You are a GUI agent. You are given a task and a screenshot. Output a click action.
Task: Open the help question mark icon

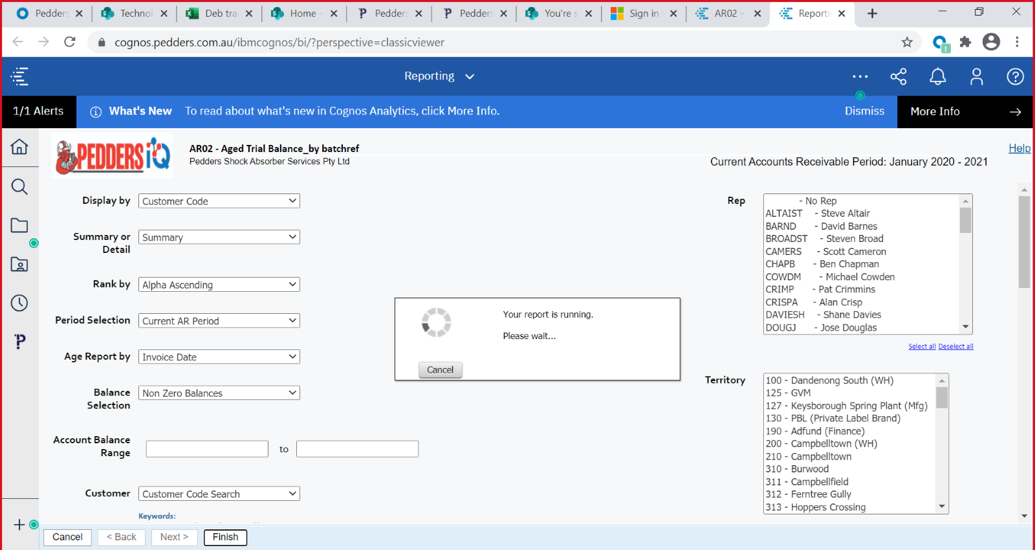pos(1015,76)
